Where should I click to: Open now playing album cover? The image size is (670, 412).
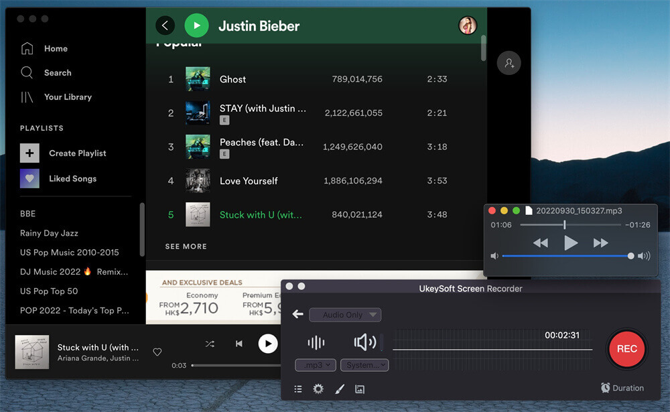click(32, 352)
